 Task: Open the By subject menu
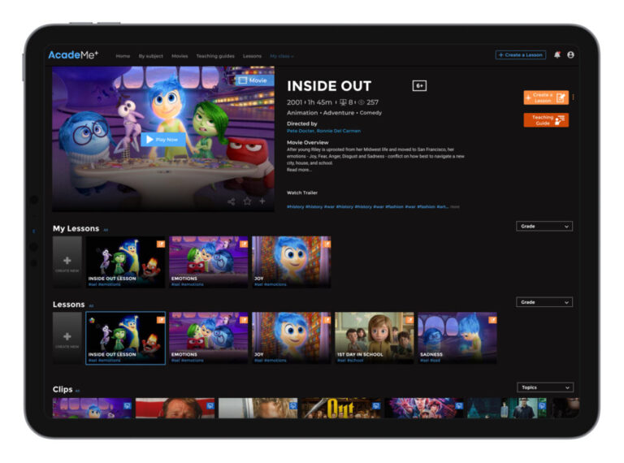click(x=151, y=56)
